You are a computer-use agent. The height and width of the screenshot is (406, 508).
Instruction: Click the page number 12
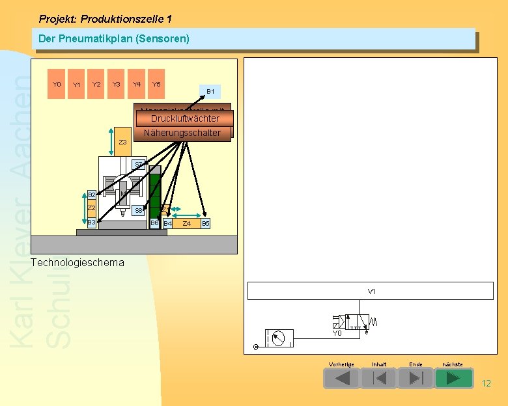point(487,383)
